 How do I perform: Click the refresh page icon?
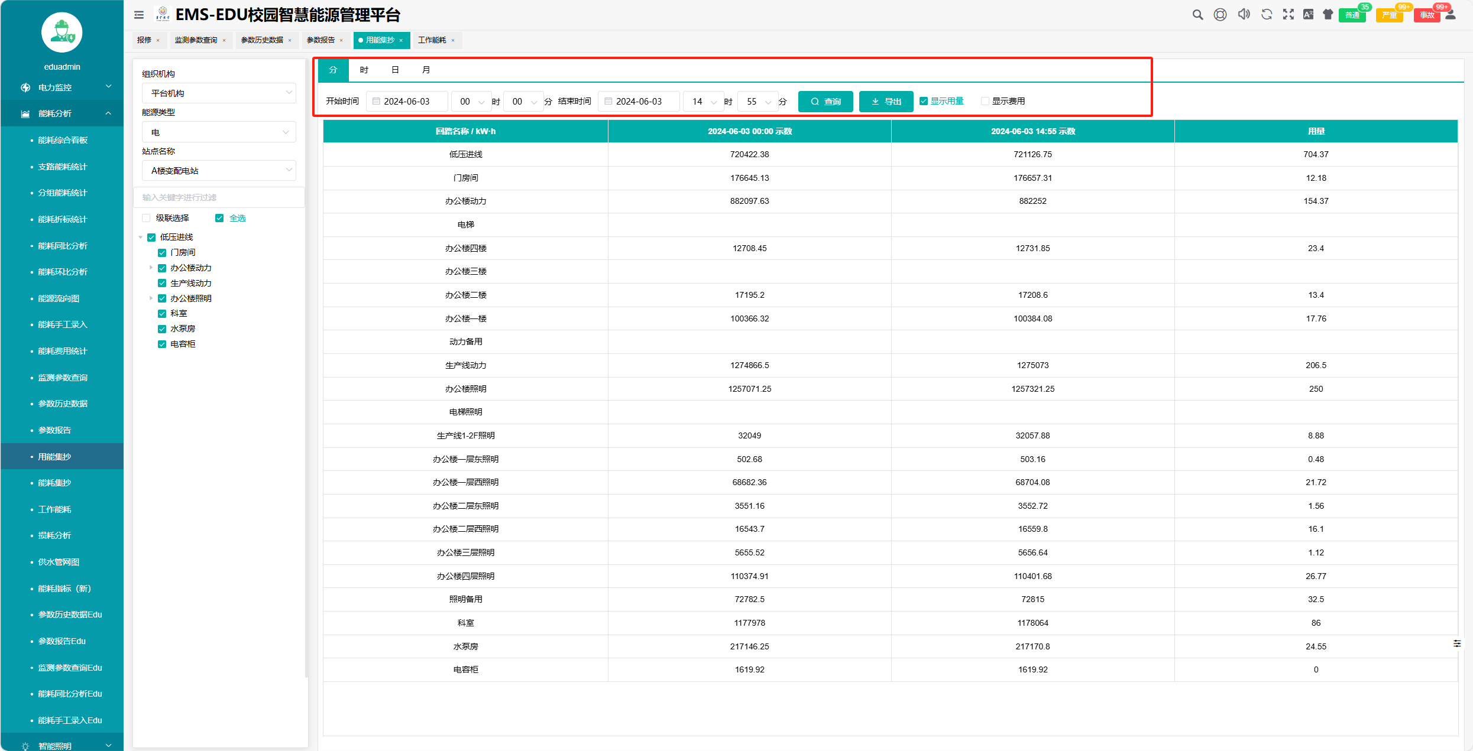point(1267,15)
